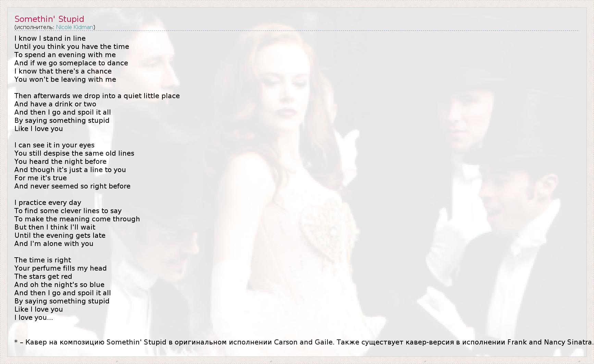Click the "исполнитель:" label under the title

pos(35,27)
